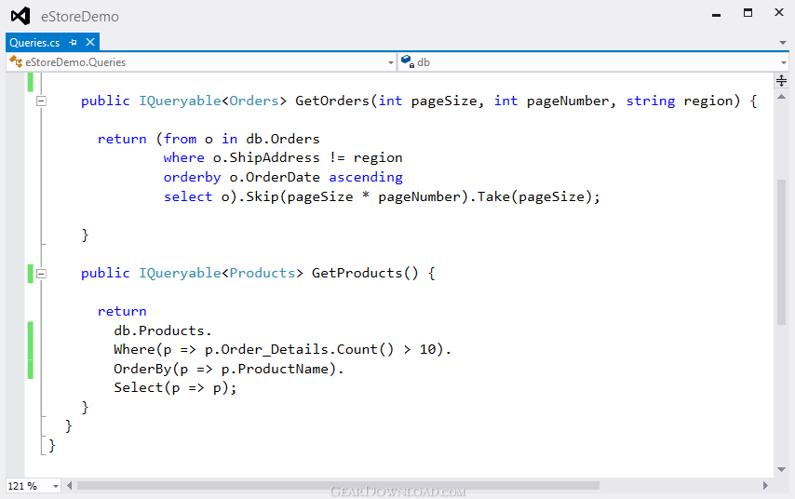This screenshot has width=795, height=499.
Task: Open the 121 % zoom level dropdown
Action: (55, 486)
